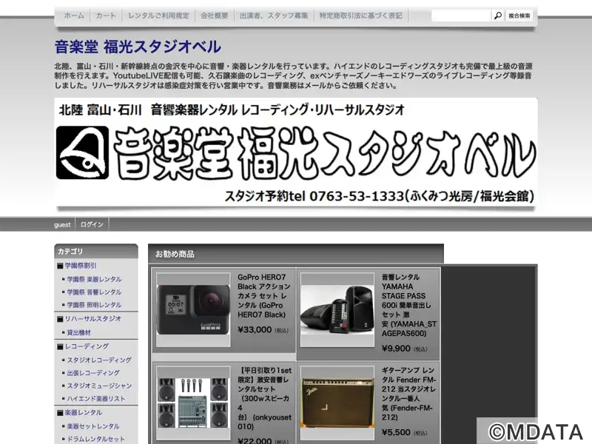The height and width of the screenshot is (444, 592).
Task: Open YAMAHA STAGE PASS 600i product title
Action: 409,305
